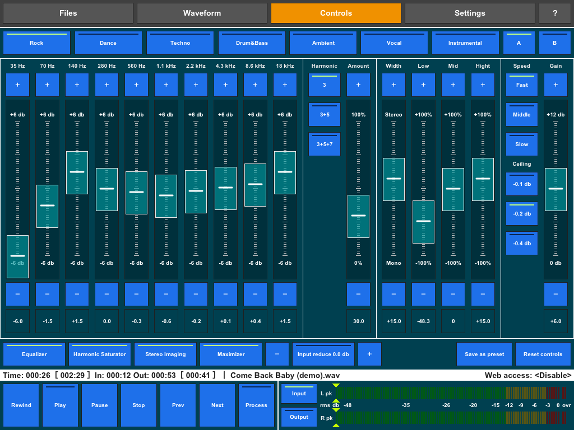Screen dimensions: 574x430
Task: Switch to the Waveform tab
Action: pyautogui.click(x=202, y=12)
